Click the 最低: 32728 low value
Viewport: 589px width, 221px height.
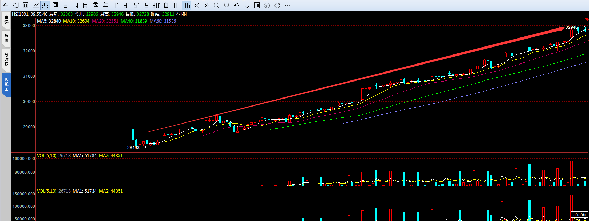pyautogui.click(x=137, y=14)
